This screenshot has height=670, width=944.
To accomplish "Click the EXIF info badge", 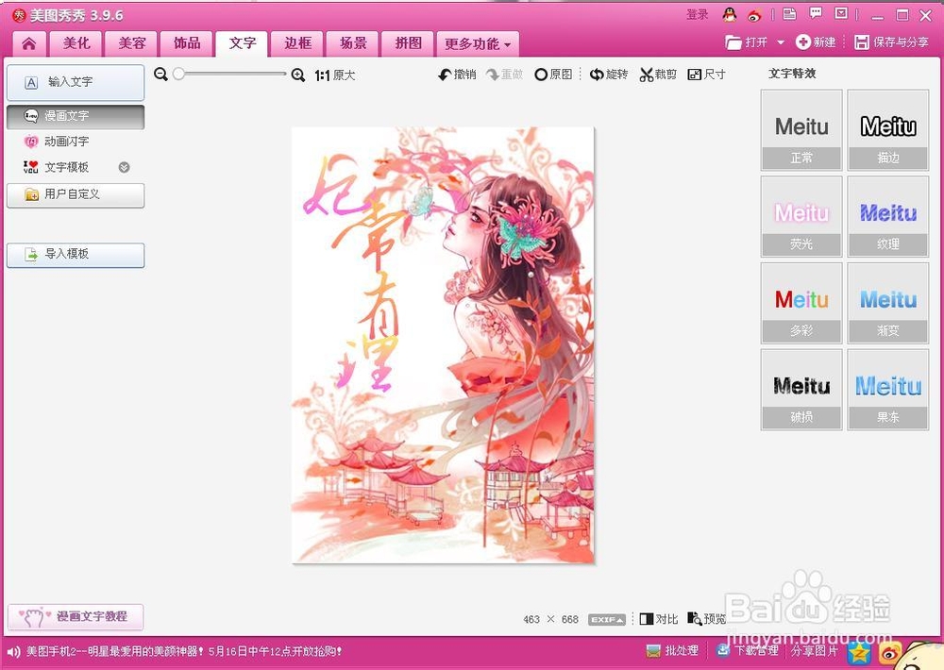I will pos(606,619).
